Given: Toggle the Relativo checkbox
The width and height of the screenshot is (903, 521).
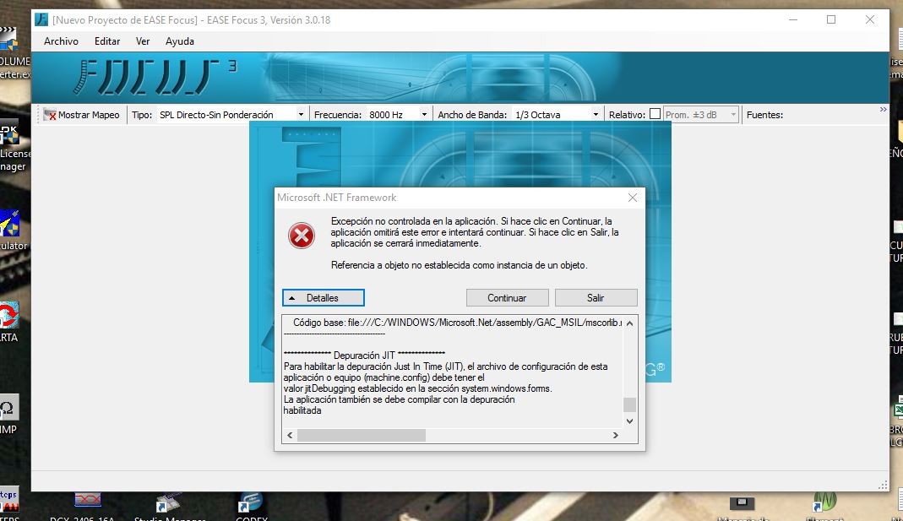Looking at the screenshot, I should tap(655, 114).
